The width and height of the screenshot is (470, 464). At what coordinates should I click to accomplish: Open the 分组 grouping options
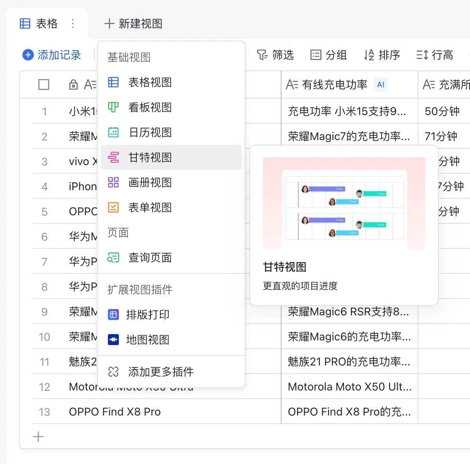pyautogui.click(x=328, y=55)
